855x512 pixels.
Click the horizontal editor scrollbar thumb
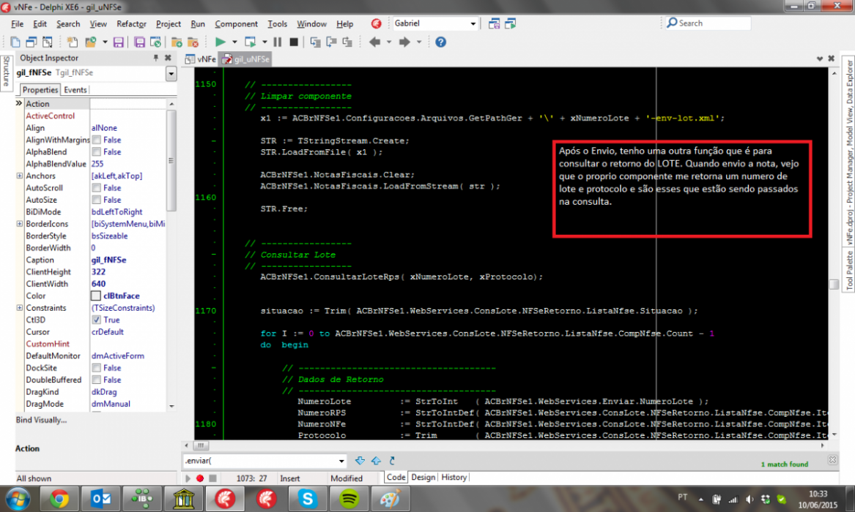click(201, 445)
